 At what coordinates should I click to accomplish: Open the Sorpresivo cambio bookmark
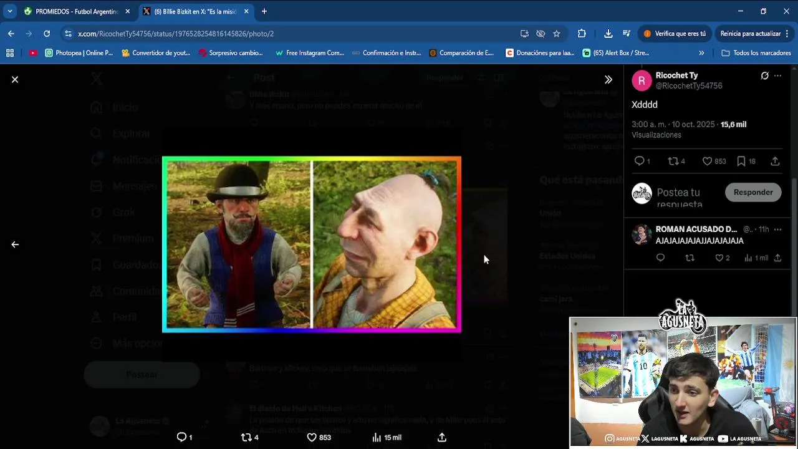(231, 53)
